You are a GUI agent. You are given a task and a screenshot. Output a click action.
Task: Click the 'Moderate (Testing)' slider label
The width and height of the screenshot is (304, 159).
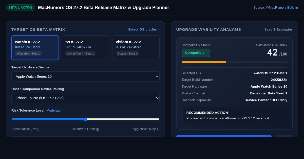86,129
